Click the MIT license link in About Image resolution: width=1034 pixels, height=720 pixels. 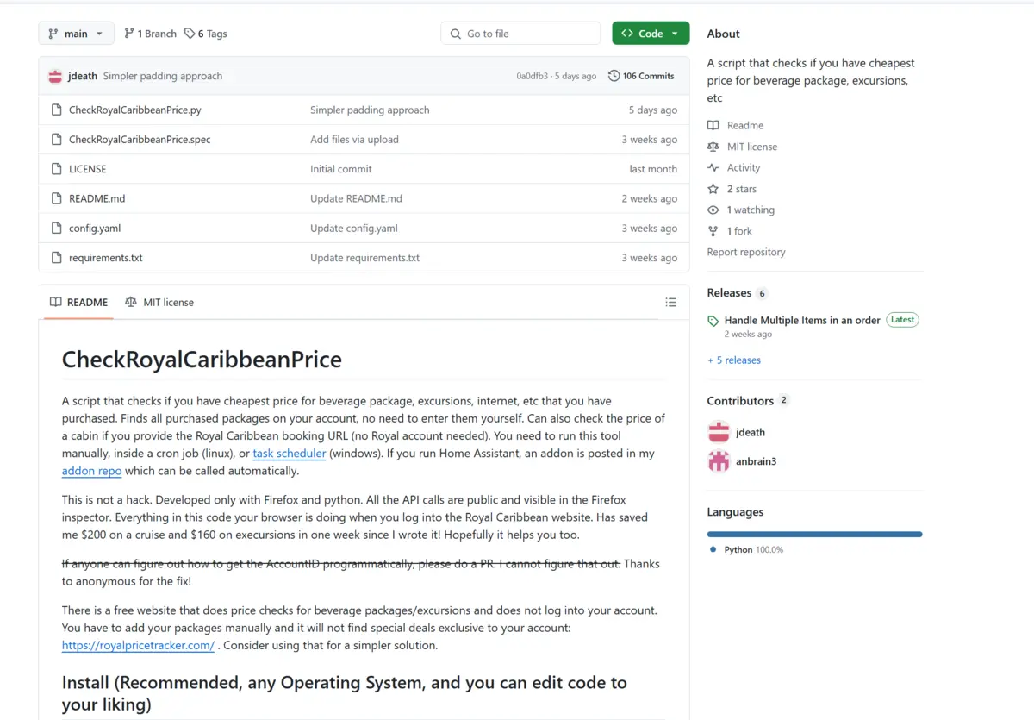[743, 147]
